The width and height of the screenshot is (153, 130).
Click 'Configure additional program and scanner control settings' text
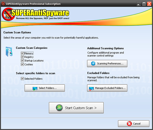(105, 54)
